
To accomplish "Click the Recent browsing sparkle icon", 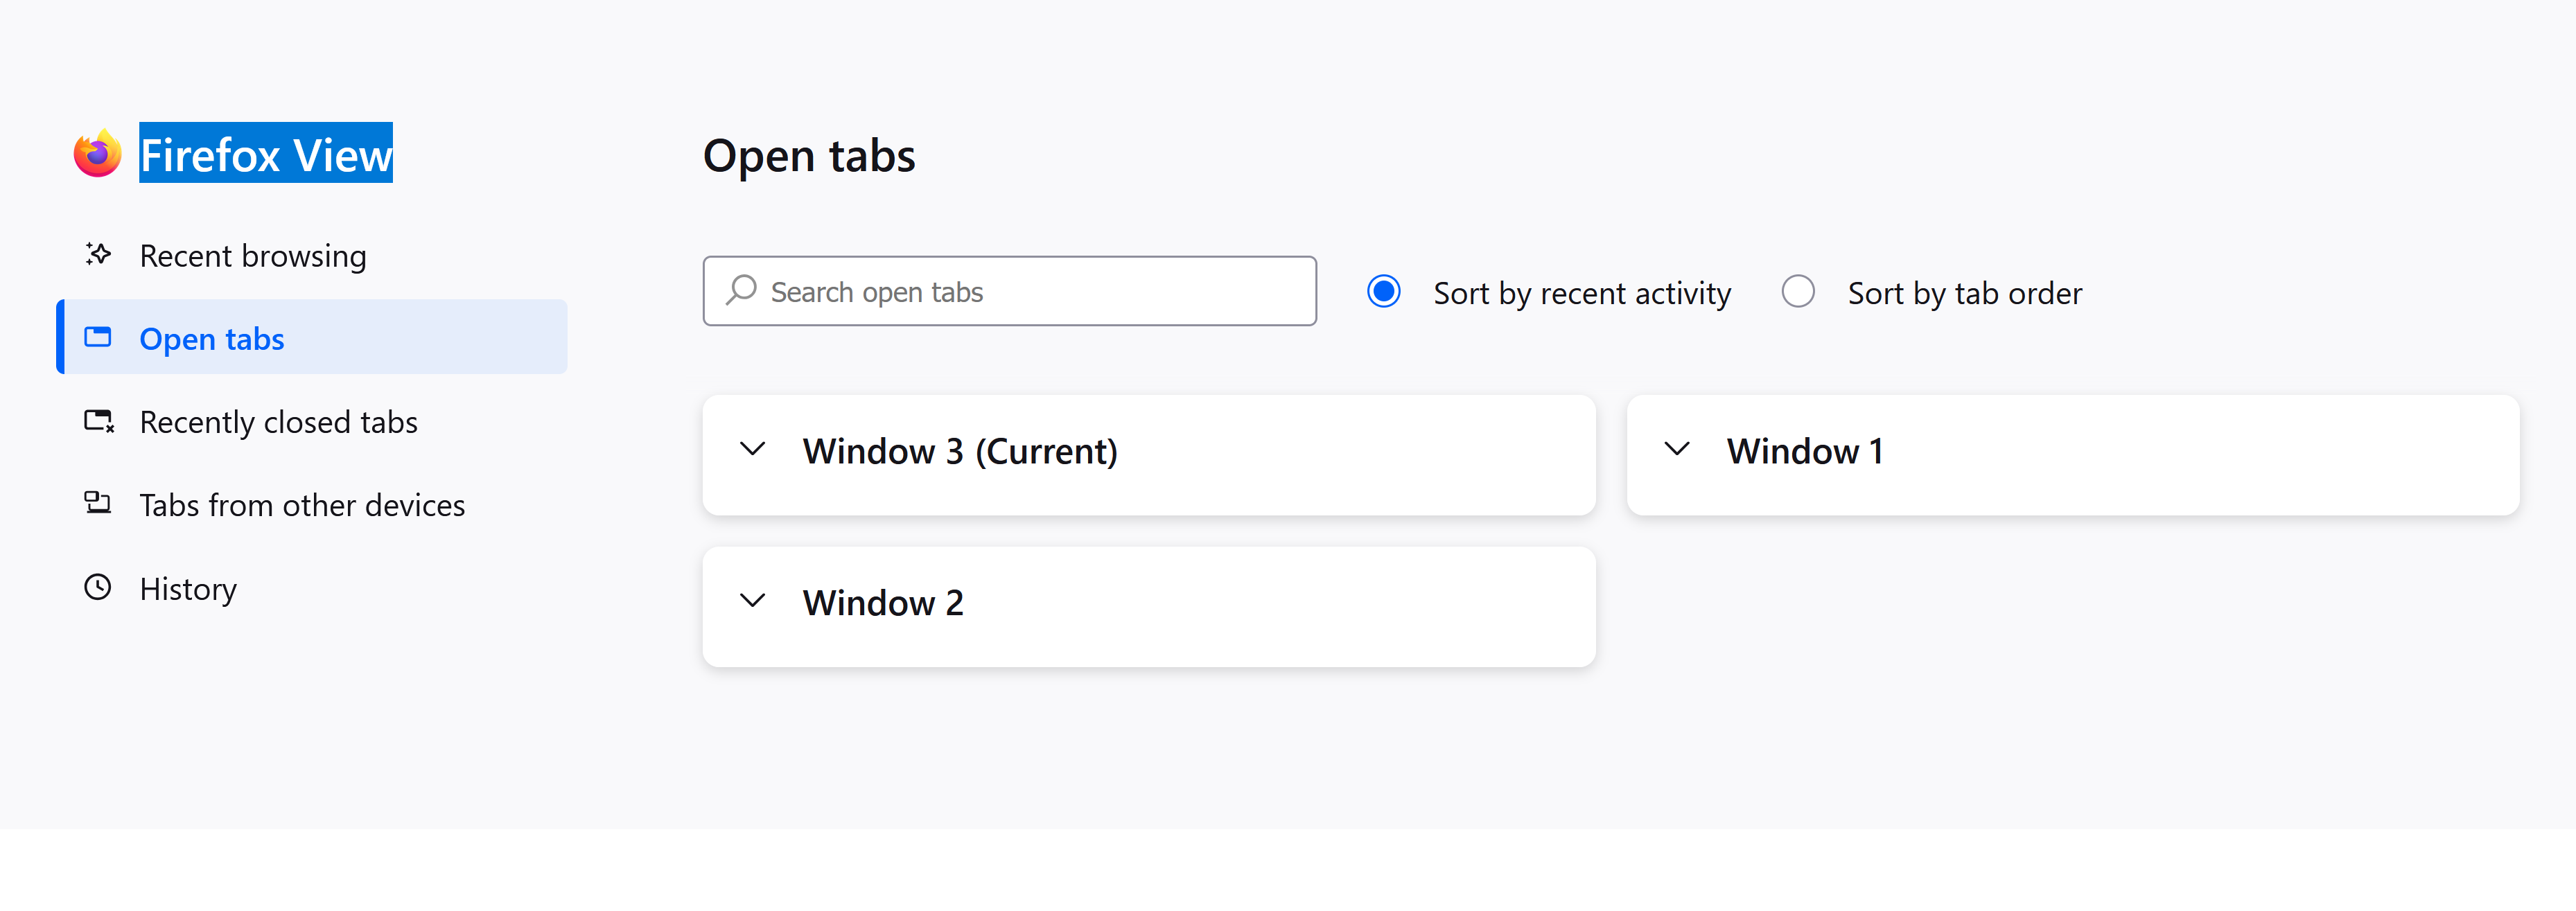I will [x=98, y=254].
